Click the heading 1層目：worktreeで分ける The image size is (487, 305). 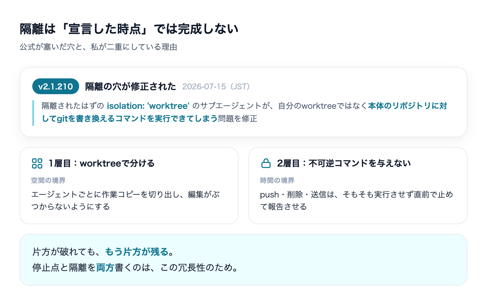coord(102,163)
